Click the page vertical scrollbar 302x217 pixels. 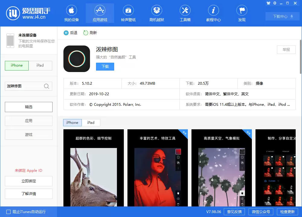pos(301,57)
